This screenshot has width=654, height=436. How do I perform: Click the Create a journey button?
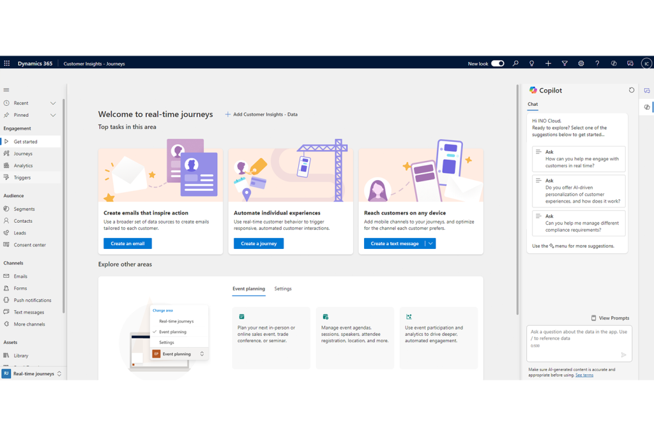pos(259,243)
